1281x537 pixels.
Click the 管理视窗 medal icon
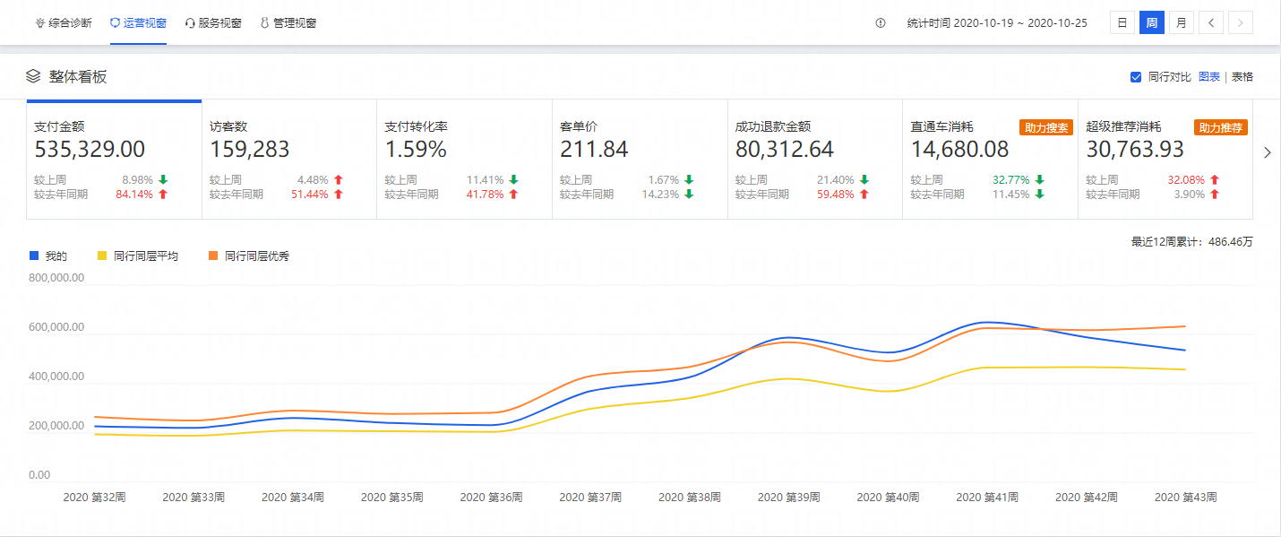(264, 23)
